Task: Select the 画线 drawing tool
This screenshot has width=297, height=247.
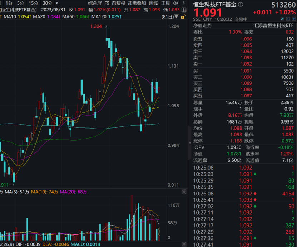Action: click(x=153, y=3)
